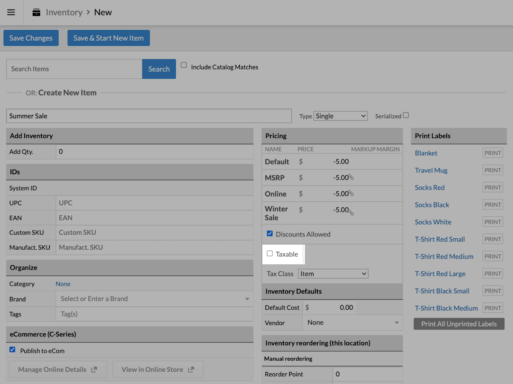Click the external link icon on Manage Online Details
The height and width of the screenshot is (384, 513).
coord(94,370)
